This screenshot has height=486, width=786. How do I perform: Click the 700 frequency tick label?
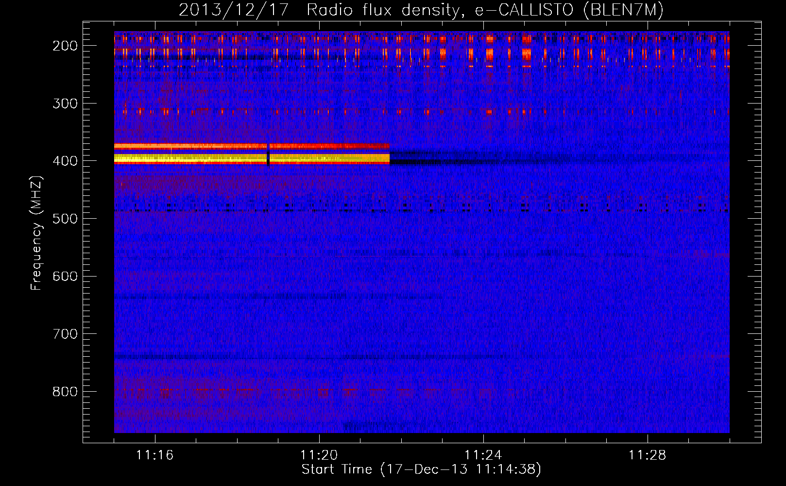click(x=65, y=334)
